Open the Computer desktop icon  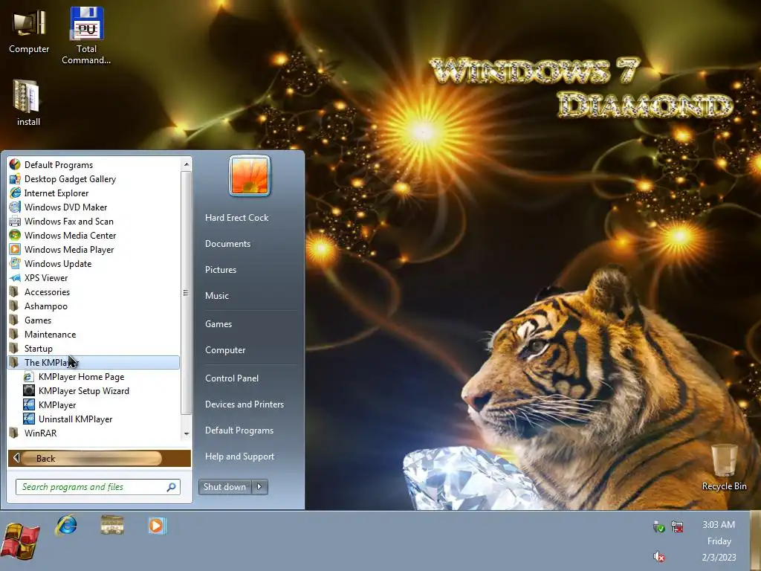pos(29,31)
